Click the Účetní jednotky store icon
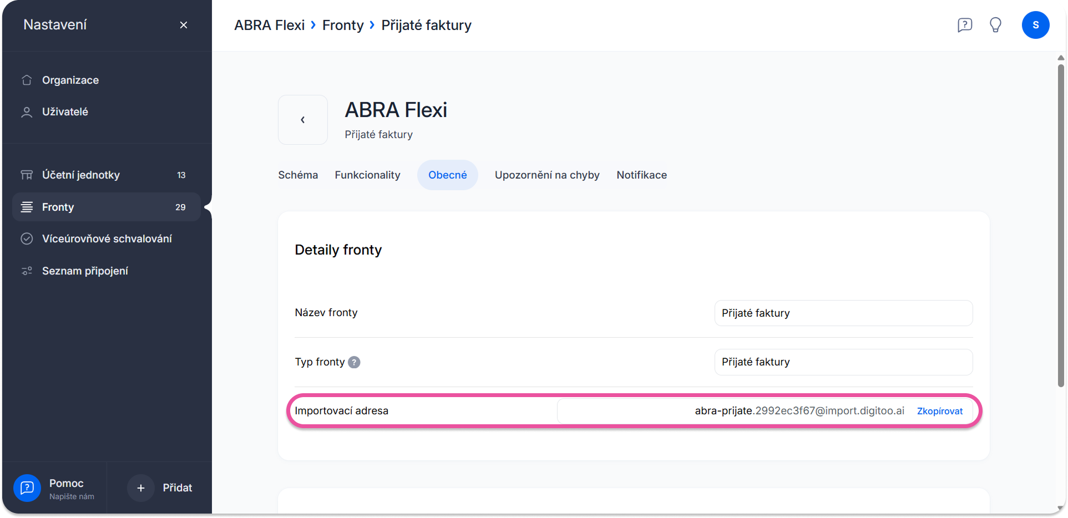Screen dimensions: 1068x518 (27, 175)
